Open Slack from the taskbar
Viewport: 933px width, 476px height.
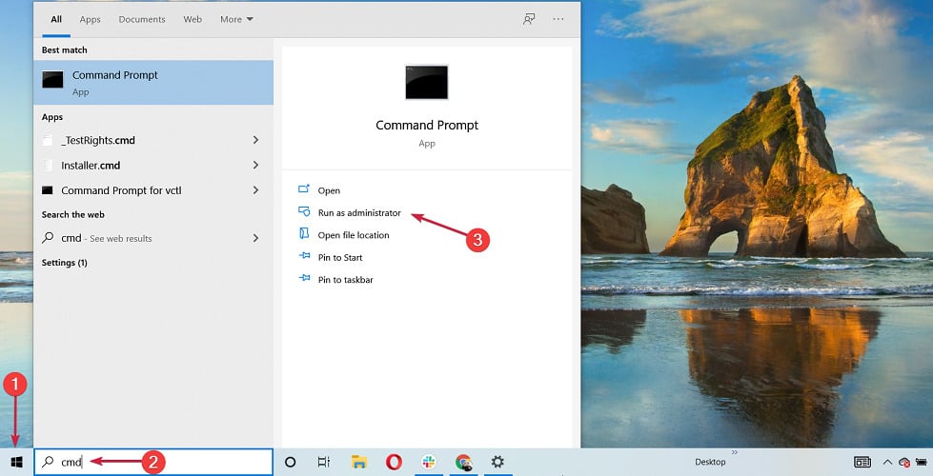(429, 462)
